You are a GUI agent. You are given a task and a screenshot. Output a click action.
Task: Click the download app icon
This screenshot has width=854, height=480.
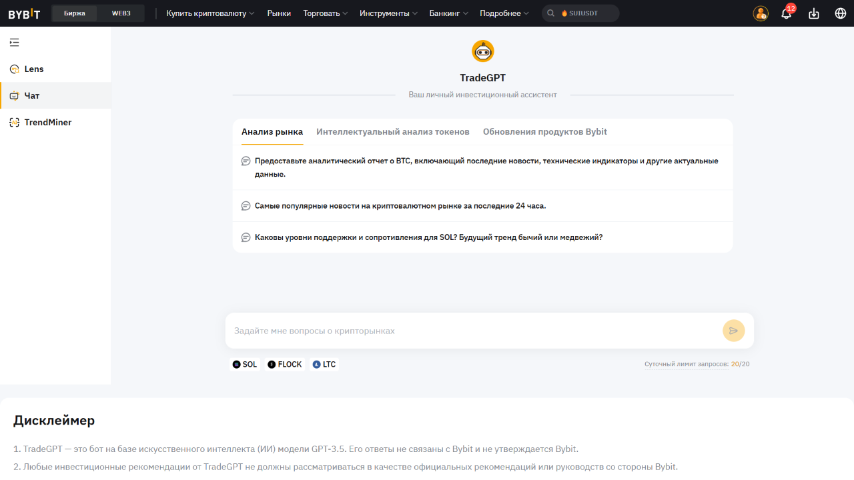point(813,13)
